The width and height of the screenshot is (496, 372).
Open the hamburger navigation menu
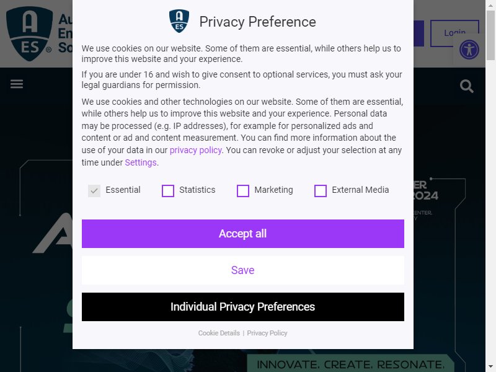coord(17,84)
